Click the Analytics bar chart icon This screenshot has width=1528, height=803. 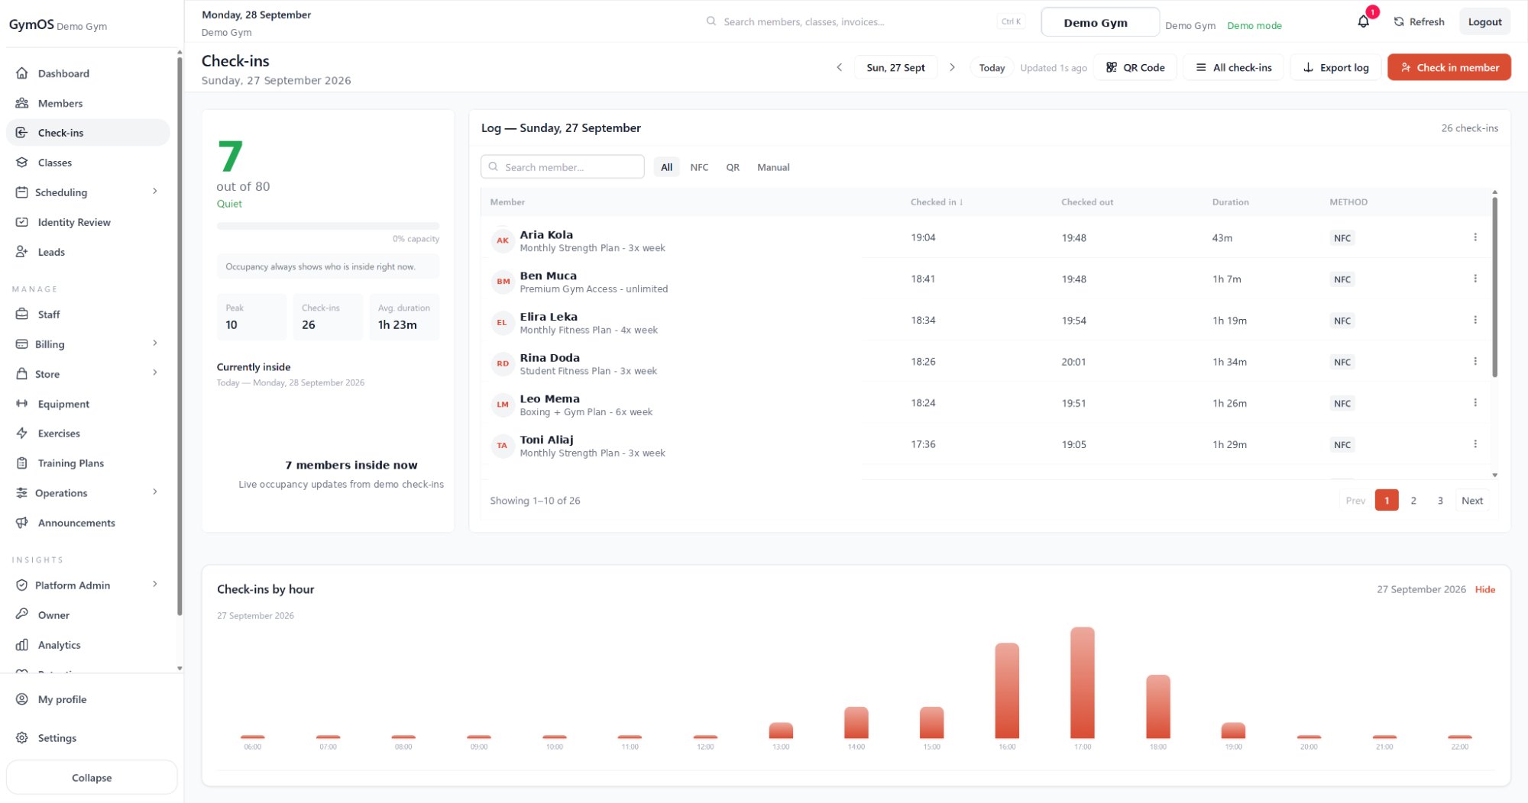tap(22, 645)
